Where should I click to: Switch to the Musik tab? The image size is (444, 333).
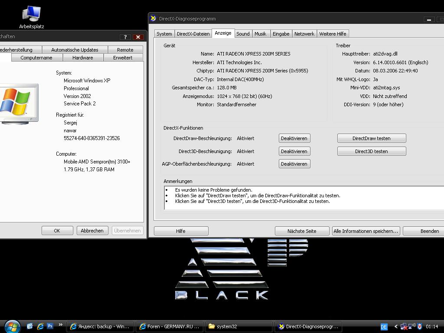coord(261,34)
